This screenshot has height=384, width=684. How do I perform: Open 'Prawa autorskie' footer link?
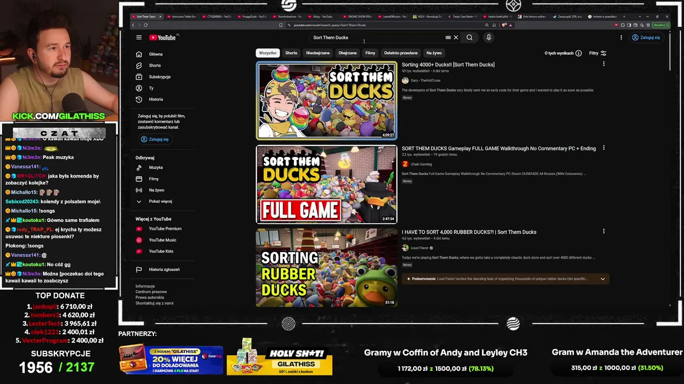150,298
